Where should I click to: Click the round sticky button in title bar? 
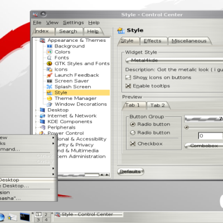43,14
